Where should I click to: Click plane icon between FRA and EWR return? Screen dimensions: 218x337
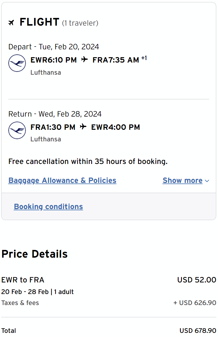coord(83,127)
